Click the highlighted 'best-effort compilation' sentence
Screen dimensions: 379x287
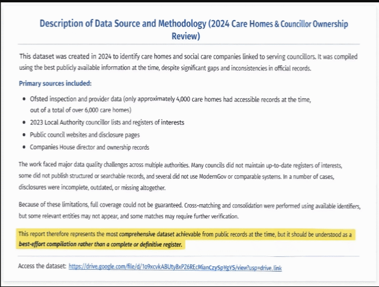point(100,244)
